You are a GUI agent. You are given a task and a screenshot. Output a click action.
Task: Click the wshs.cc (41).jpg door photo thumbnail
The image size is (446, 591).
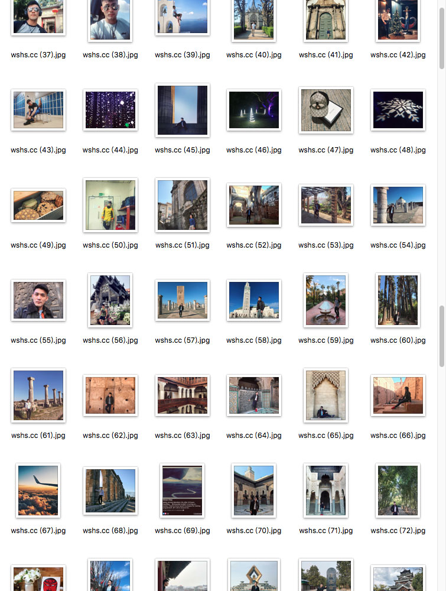click(326, 21)
